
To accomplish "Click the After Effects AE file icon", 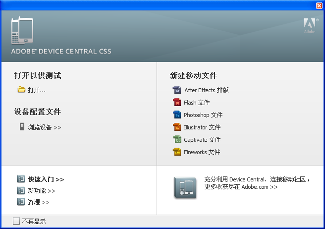I will (177, 90).
